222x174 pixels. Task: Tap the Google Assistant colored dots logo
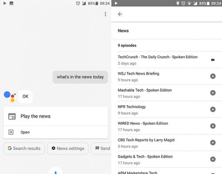[10, 97]
